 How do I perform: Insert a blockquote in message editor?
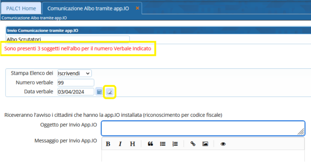(x=150, y=144)
